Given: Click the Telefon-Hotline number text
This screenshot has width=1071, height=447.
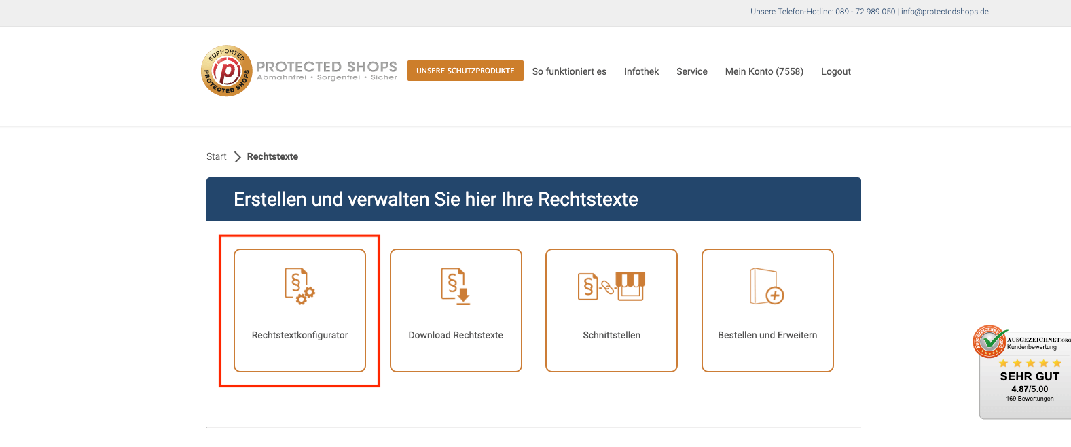Looking at the screenshot, I should tap(865, 12).
